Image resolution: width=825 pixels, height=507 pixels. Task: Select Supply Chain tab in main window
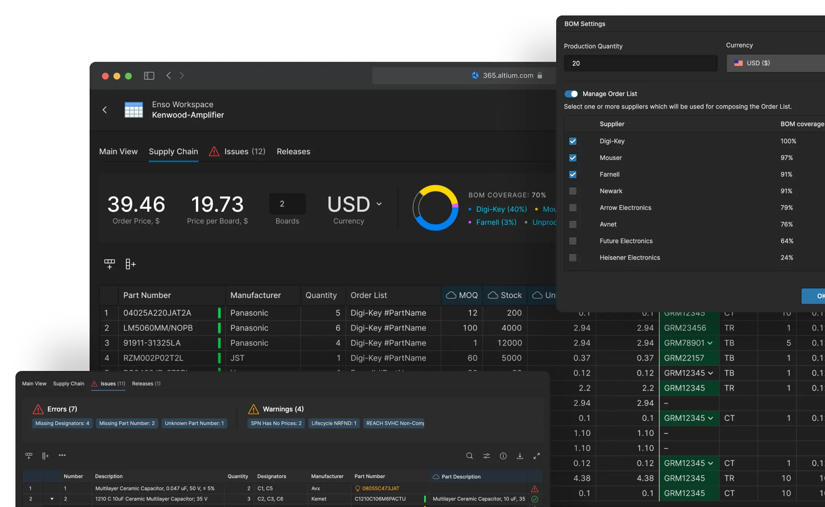(x=173, y=151)
